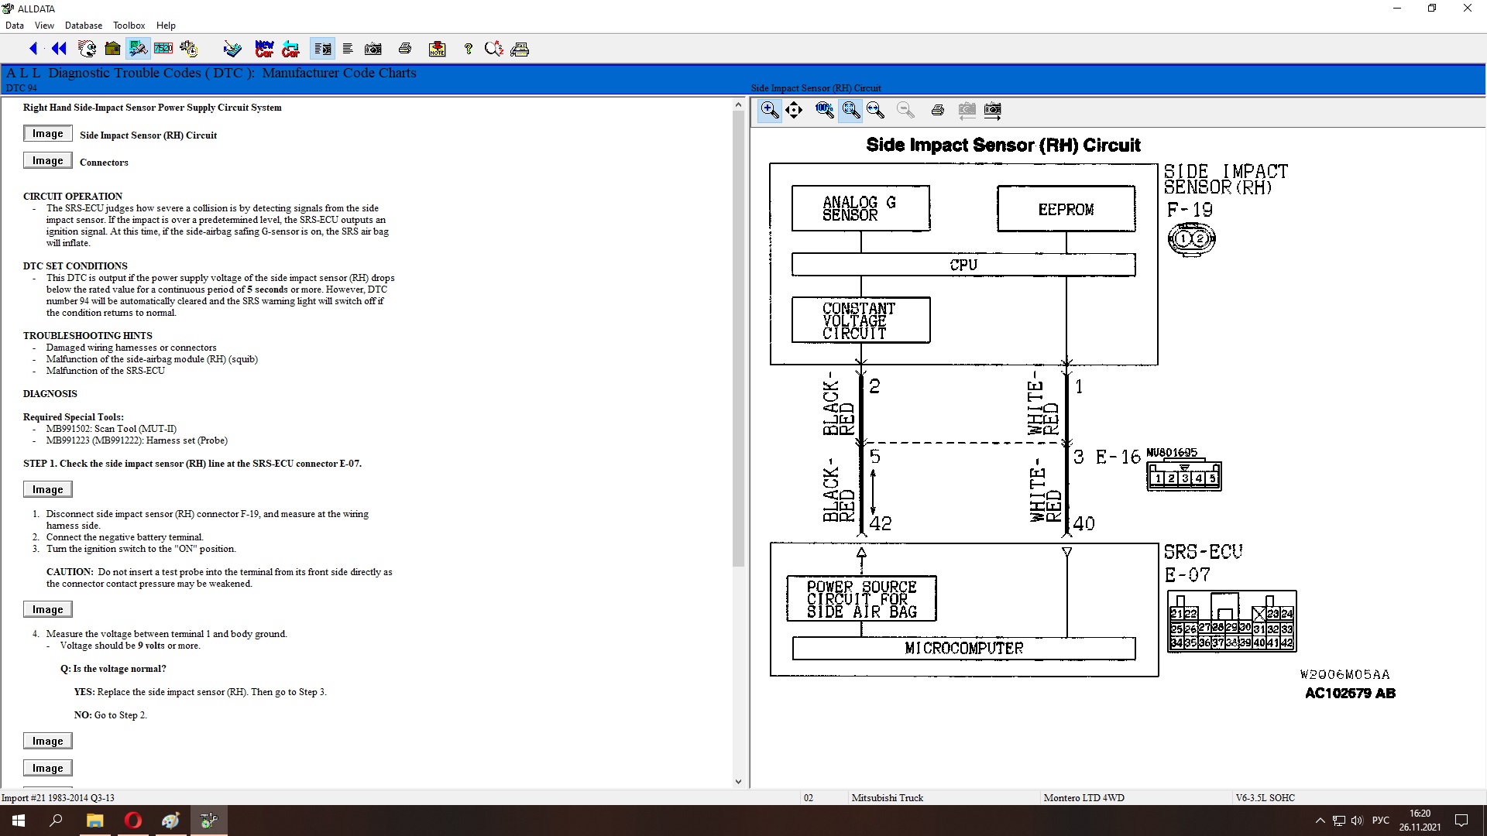Click scroll down arrow of text pane
Image resolution: width=1487 pixels, height=836 pixels.
[x=737, y=781]
